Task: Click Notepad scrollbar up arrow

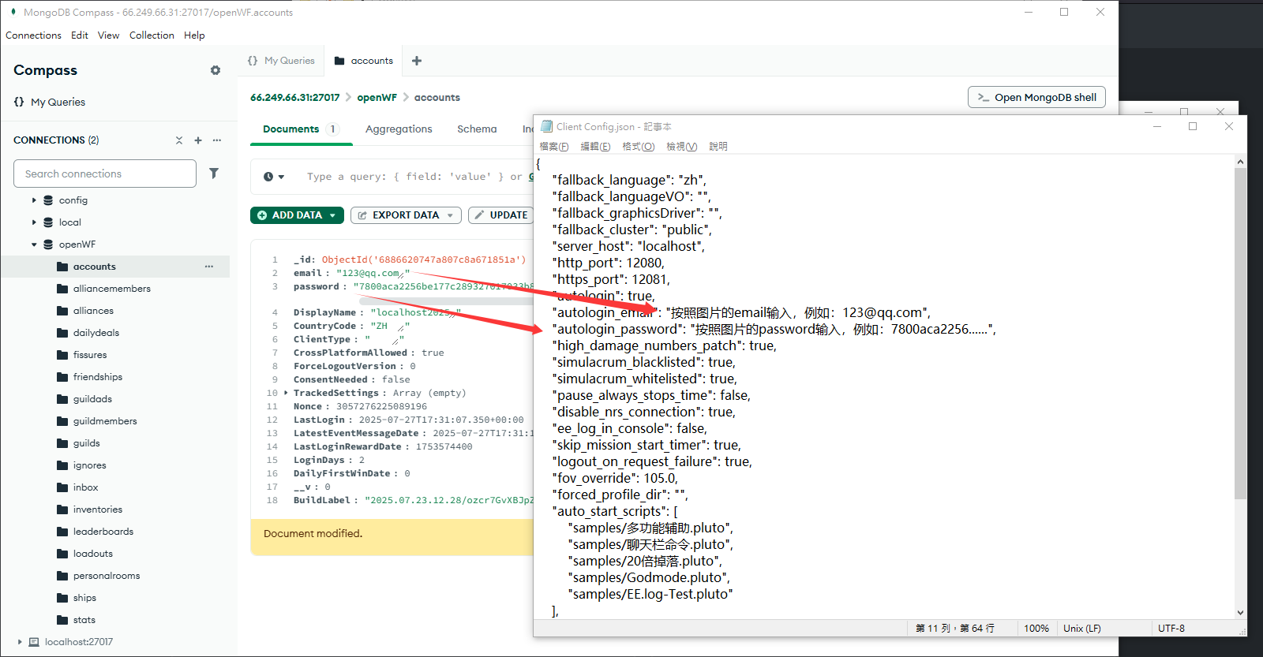Action: pos(1240,162)
